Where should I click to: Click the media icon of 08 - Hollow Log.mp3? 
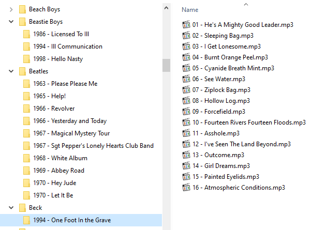point(186,101)
